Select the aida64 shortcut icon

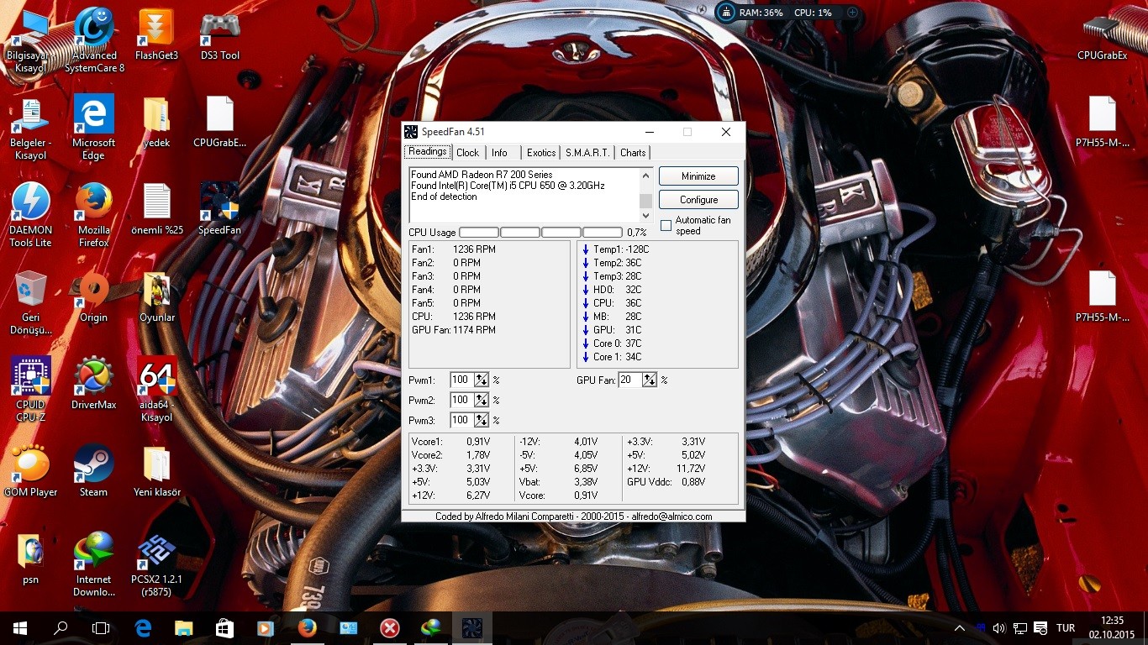click(156, 390)
